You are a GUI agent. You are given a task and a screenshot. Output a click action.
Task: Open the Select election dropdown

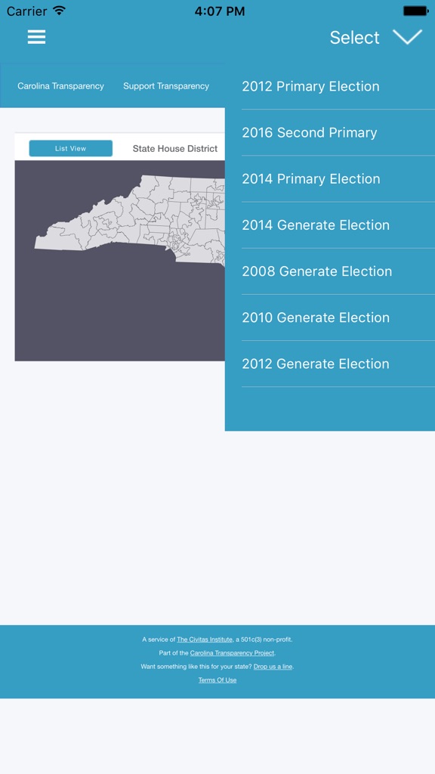tap(355, 37)
